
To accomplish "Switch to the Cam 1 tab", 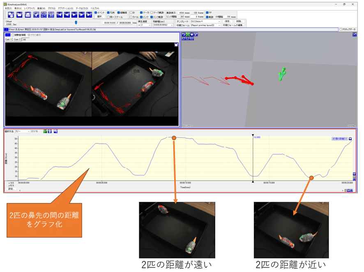I will [x=8, y=40].
